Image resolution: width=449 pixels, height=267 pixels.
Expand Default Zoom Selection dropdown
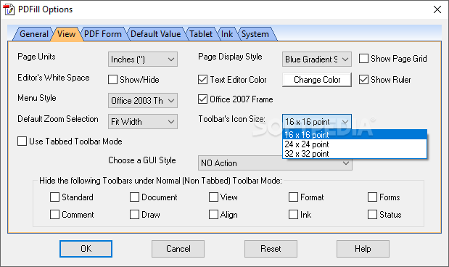click(x=143, y=122)
